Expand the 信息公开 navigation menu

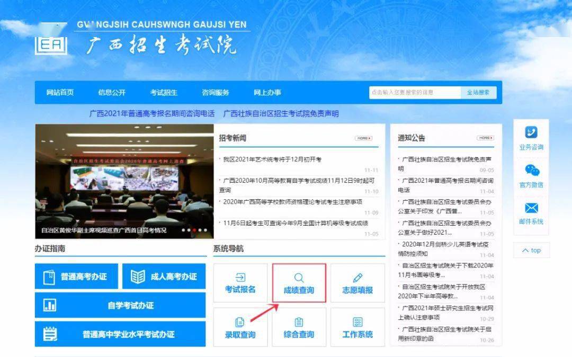[112, 92]
